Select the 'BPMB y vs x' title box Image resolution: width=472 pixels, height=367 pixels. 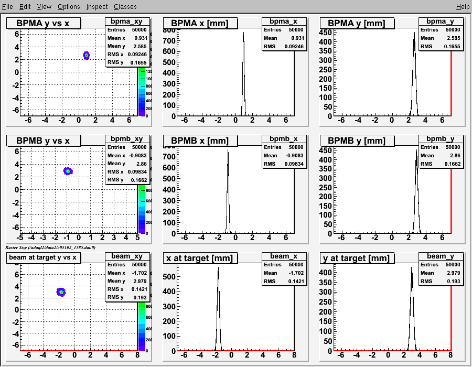44,141
